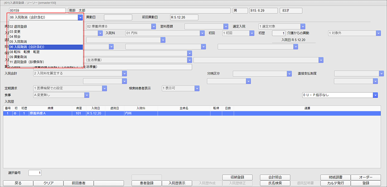Expand the 入院会計 '2 入院料を算定する' dropdown
387x187 pixels.
(x=124, y=73)
